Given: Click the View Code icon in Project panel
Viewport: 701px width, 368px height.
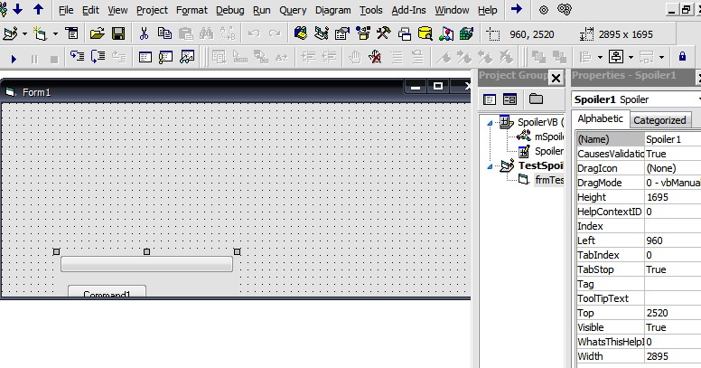Looking at the screenshot, I should (491, 99).
